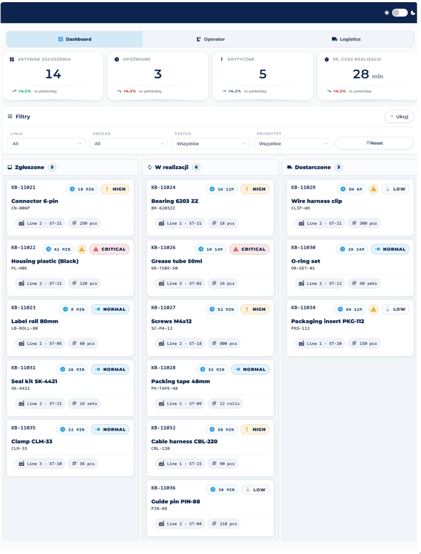Screen dimensions: 421x554
Task: Open the Priorytet dropdown
Action: (292, 143)
